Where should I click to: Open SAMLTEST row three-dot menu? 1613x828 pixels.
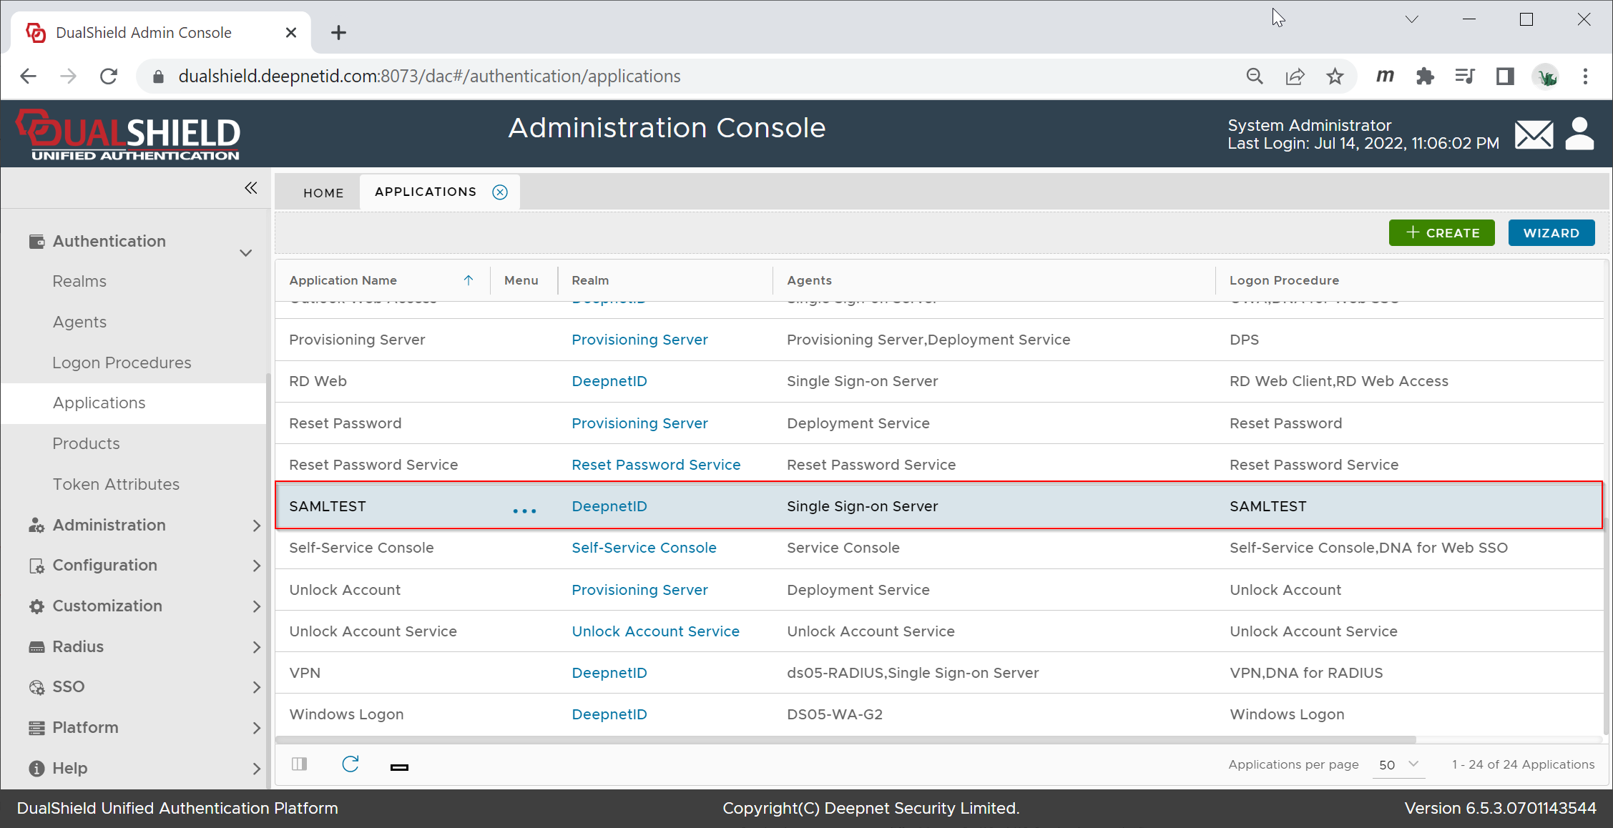coord(524,511)
